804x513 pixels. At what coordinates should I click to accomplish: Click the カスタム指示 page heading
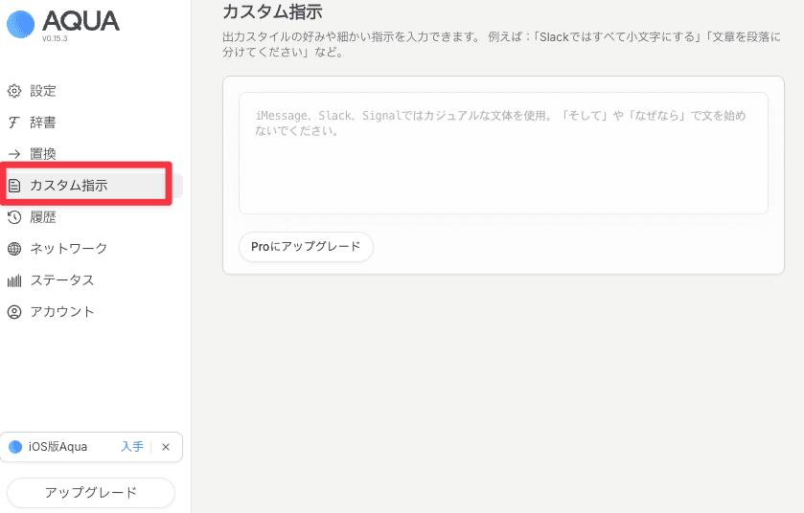(272, 11)
